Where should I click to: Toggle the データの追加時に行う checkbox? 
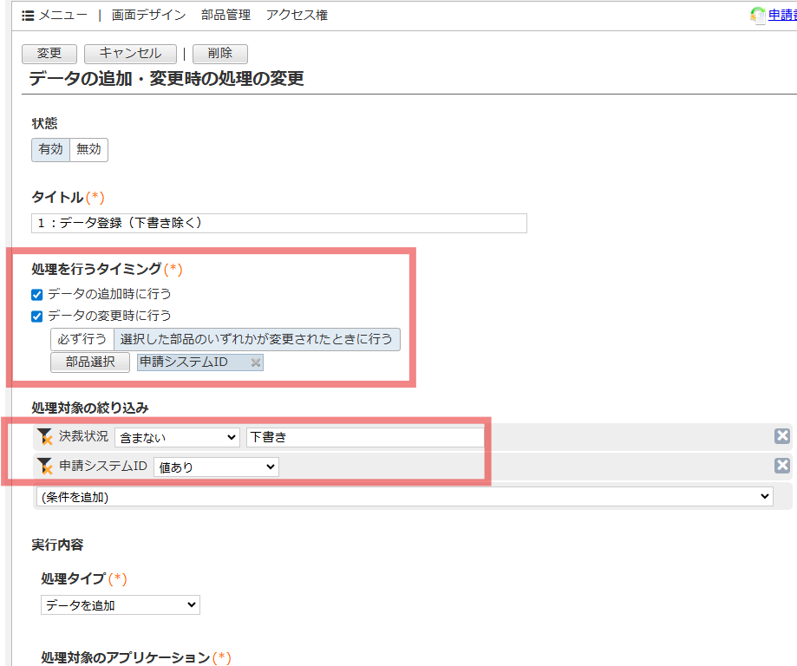pos(37,295)
